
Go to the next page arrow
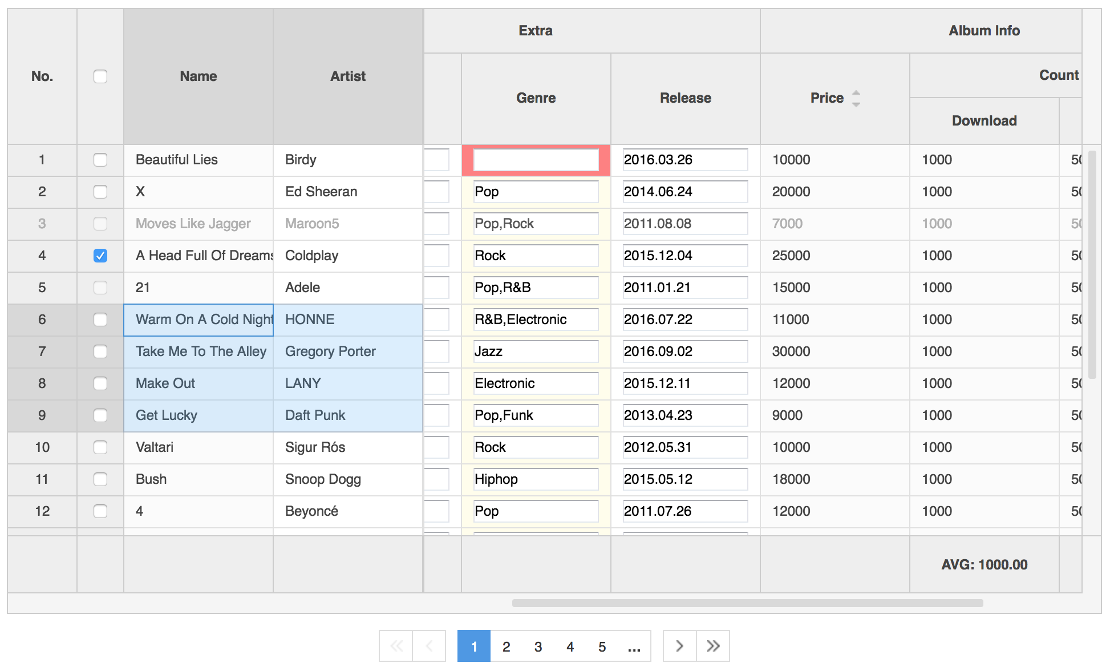click(x=679, y=646)
